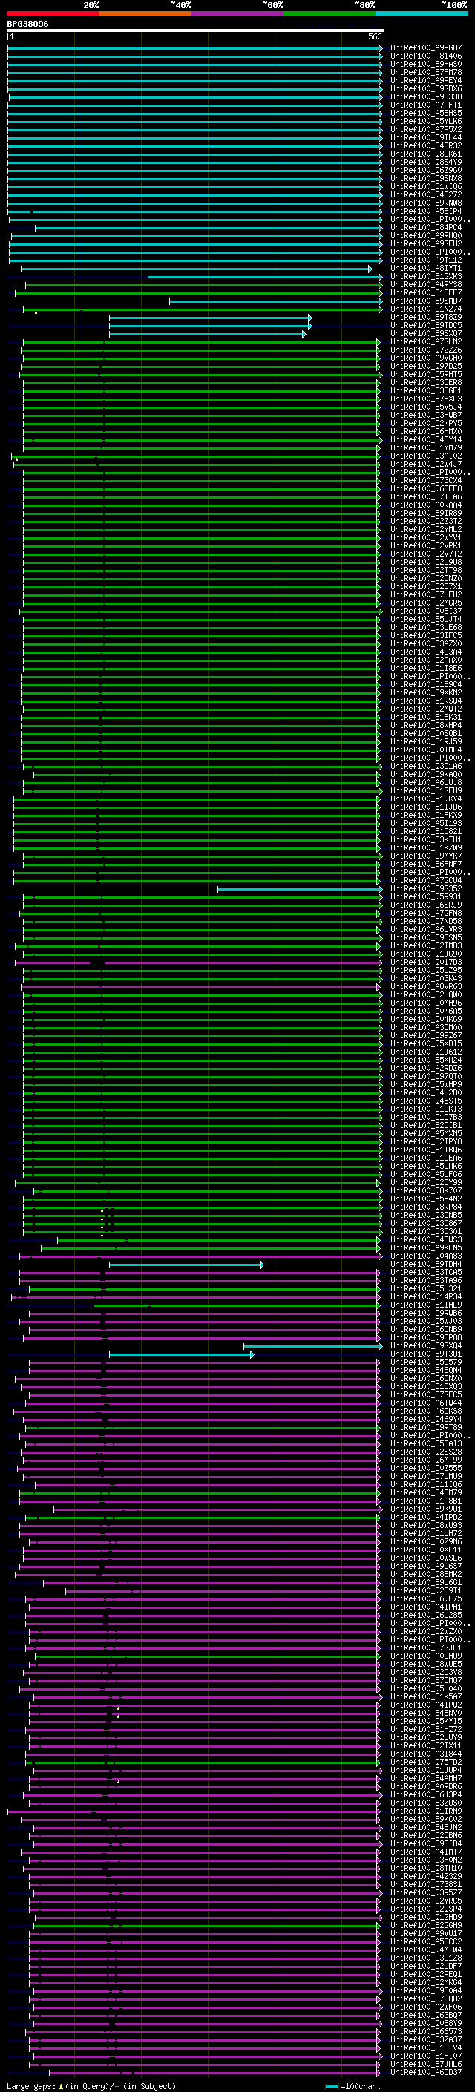The width and height of the screenshot is (475, 2092).
Task: Click hit label UniRef100_Q59931
Action: click(426, 897)
